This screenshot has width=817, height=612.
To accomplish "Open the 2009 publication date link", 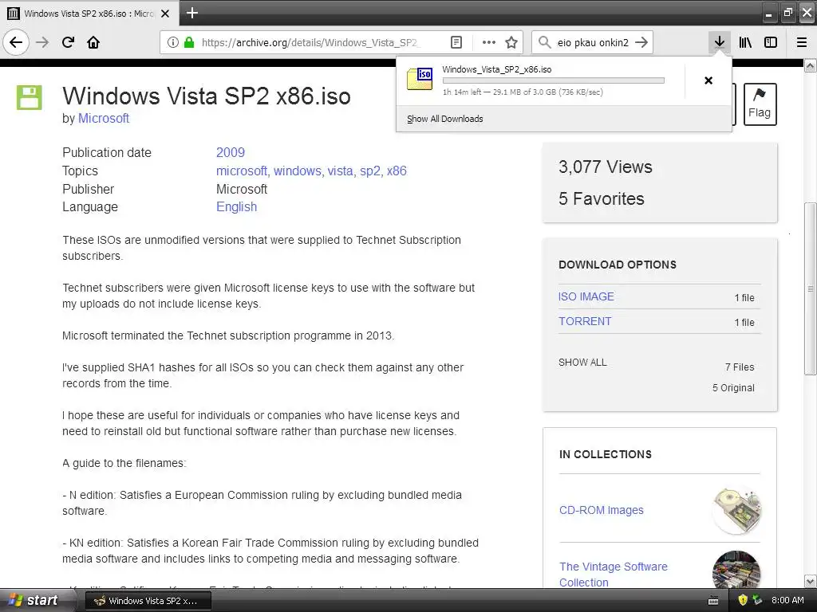I will pyautogui.click(x=231, y=152).
